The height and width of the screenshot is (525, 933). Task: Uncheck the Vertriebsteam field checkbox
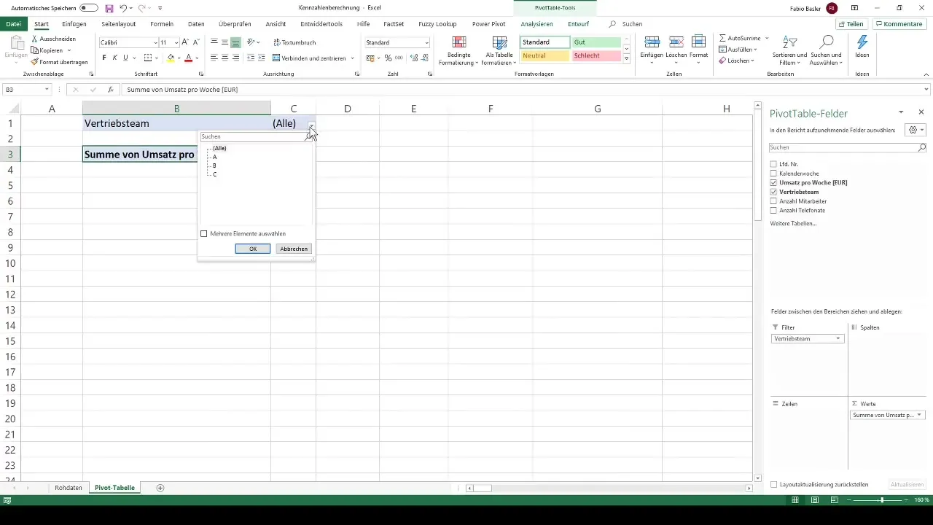tap(773, 192)
